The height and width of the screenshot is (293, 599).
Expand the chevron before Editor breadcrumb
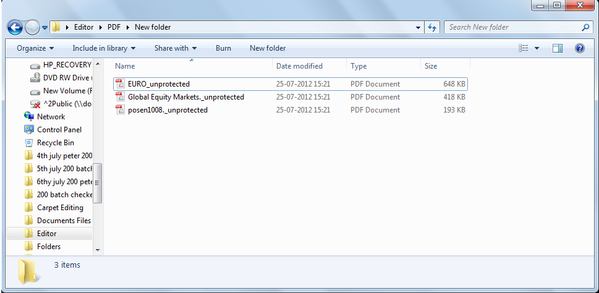(x=68, y=27)
